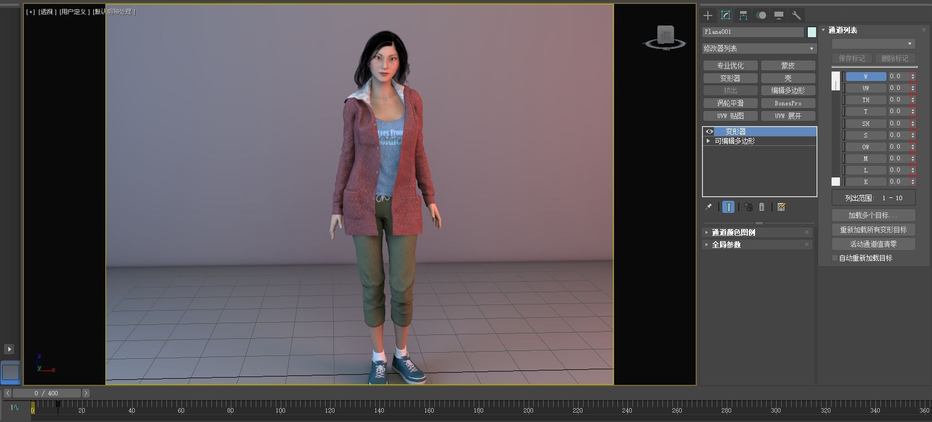Open the Utilities wrench panel

coord(796,16)
